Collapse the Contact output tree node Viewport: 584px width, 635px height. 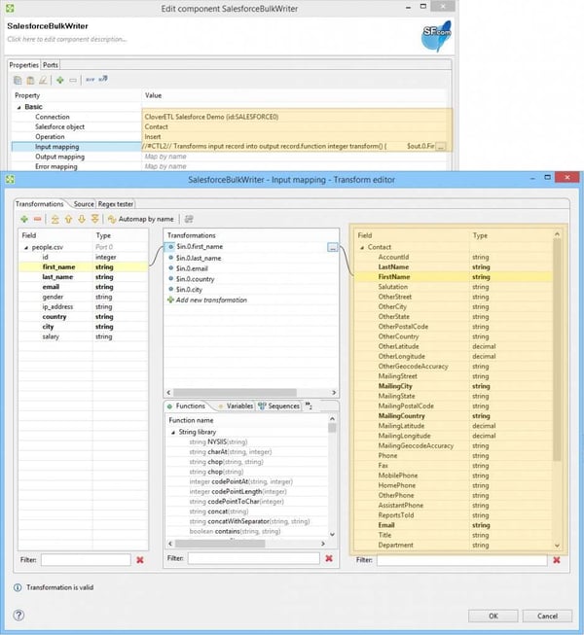[x=362, y=247]
